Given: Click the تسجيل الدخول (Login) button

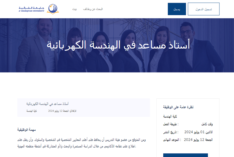Looking at the screenshot, I should point(203,9).
